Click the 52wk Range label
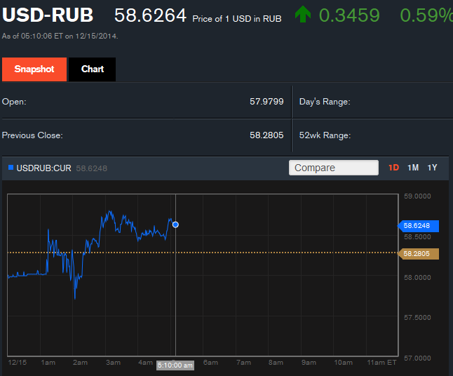 pos(325,135)
